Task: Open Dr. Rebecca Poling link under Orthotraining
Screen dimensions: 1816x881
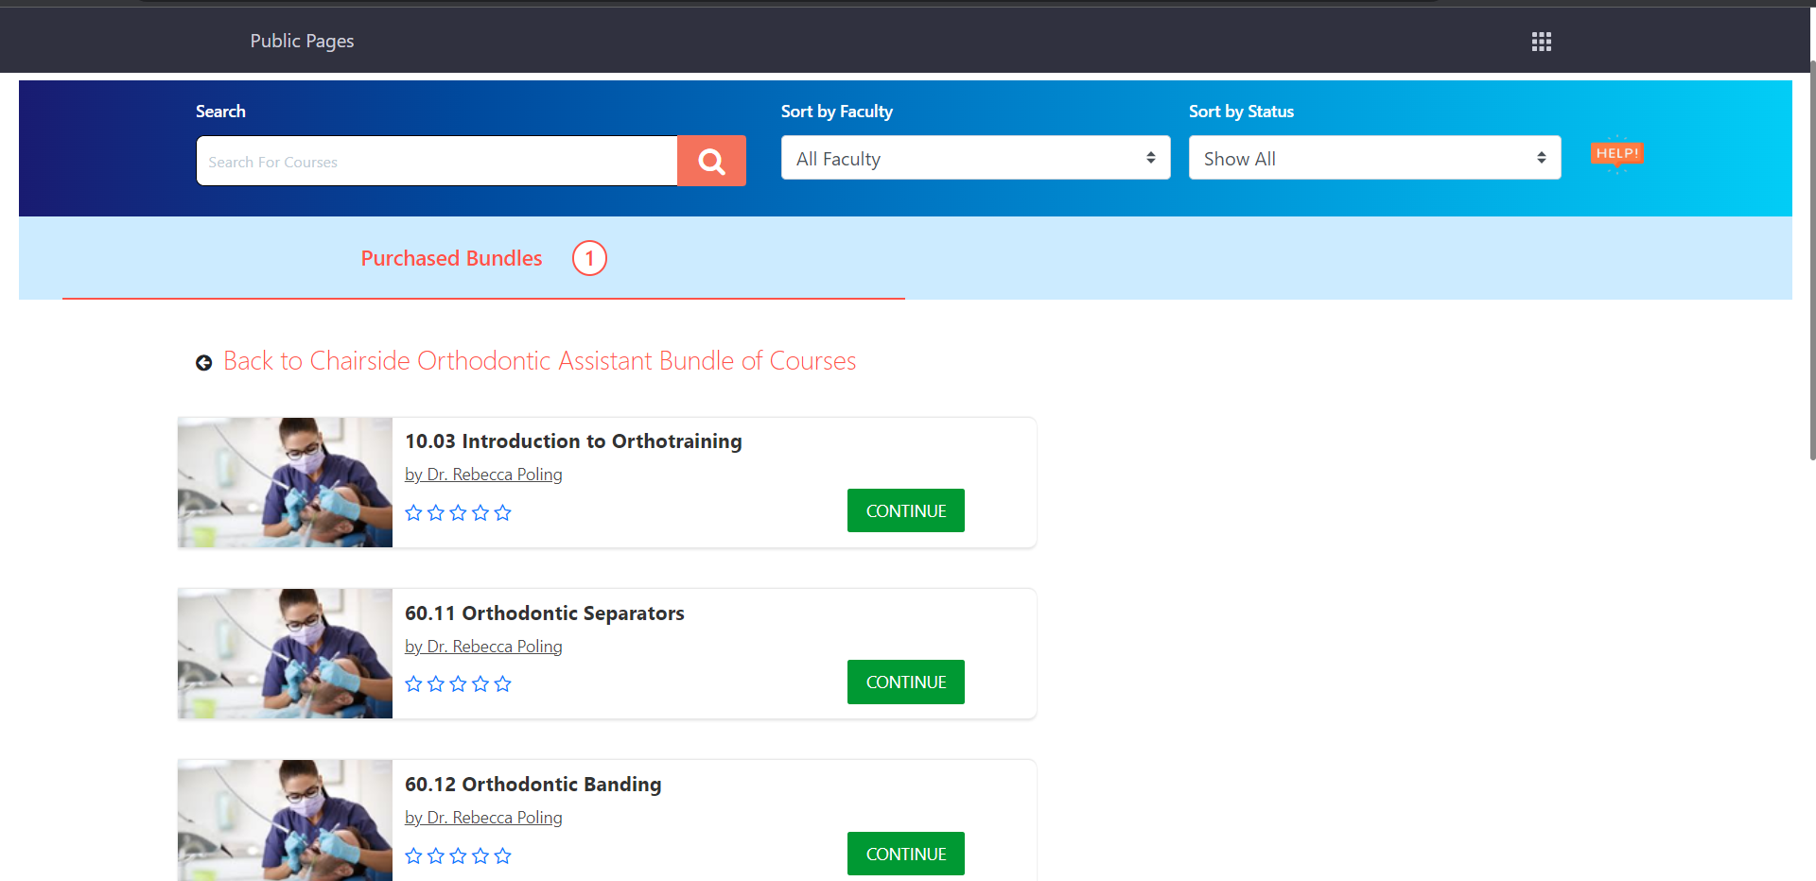Action: click(x=483, y=475)
